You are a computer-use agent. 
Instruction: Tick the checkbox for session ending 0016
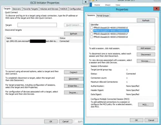tap(92, 31)
